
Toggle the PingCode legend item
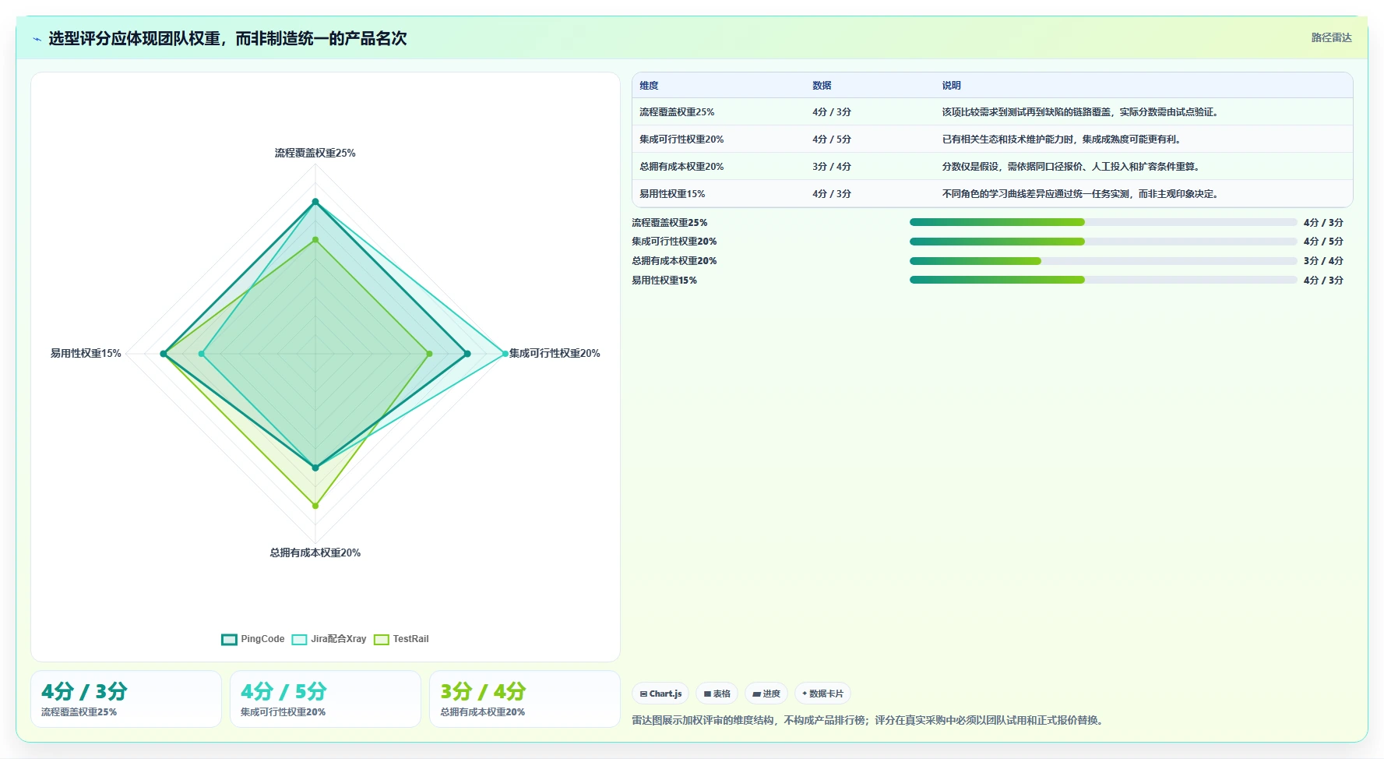(x=253, y=639)
